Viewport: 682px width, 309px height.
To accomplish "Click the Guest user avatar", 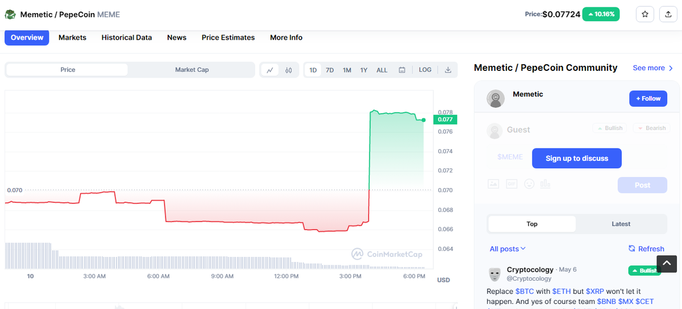I will [494, 131].
